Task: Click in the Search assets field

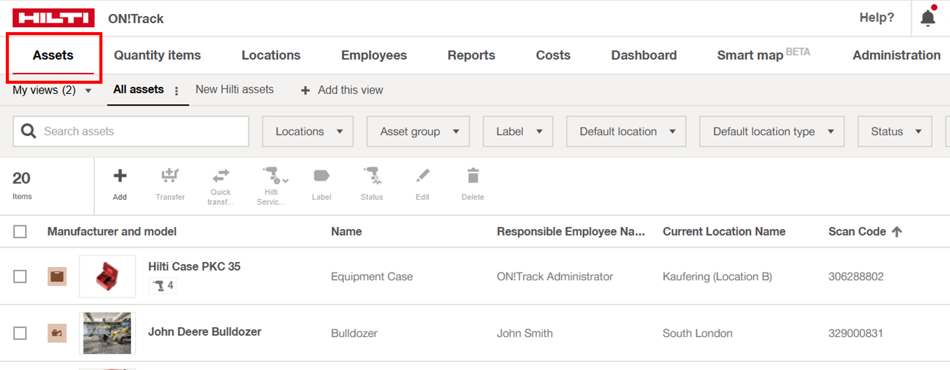Action: (x=131, y=132)
